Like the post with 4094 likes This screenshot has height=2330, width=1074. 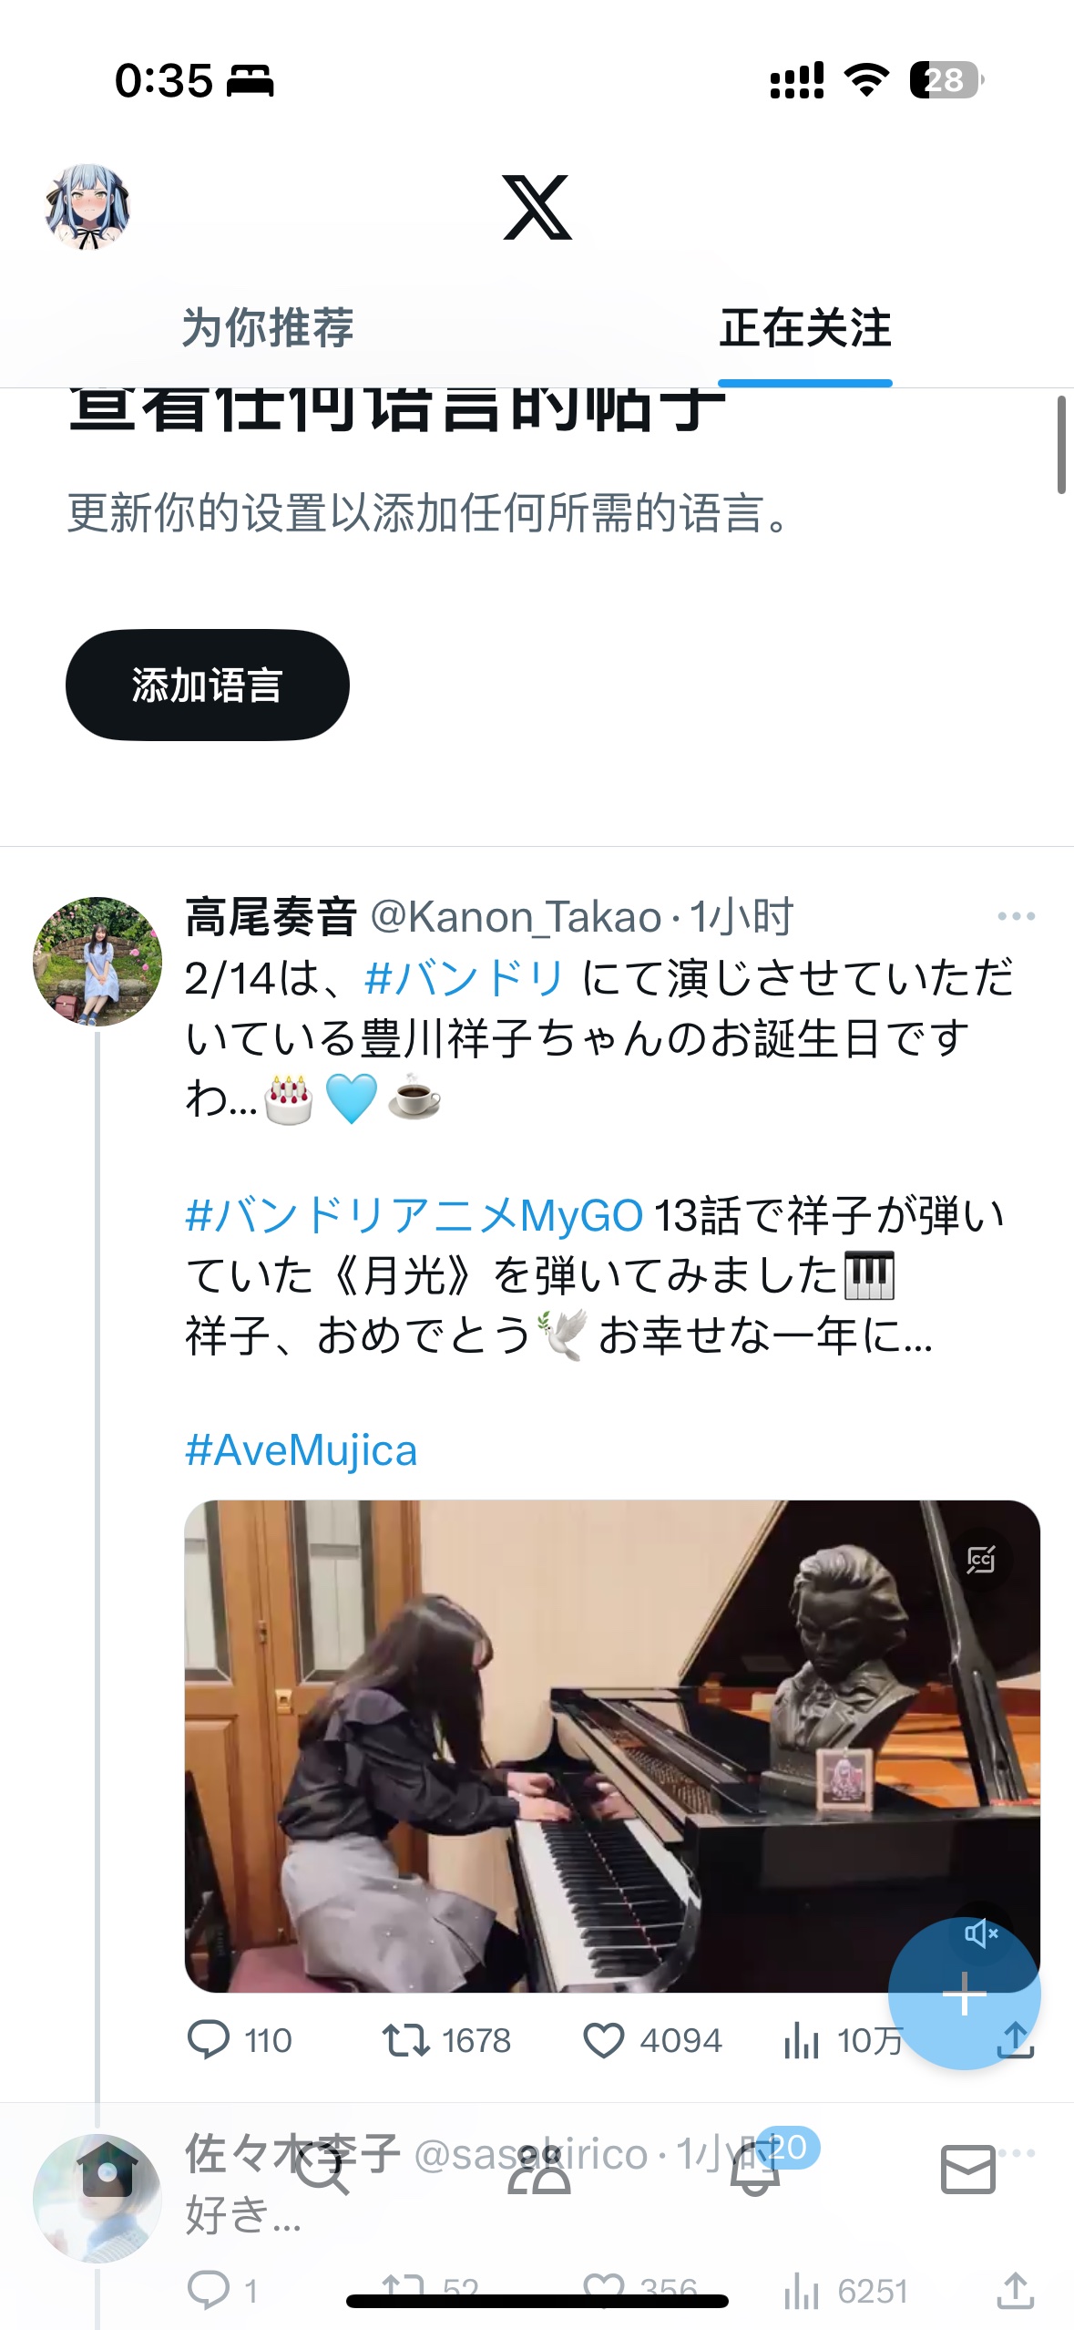point(603,2040)
